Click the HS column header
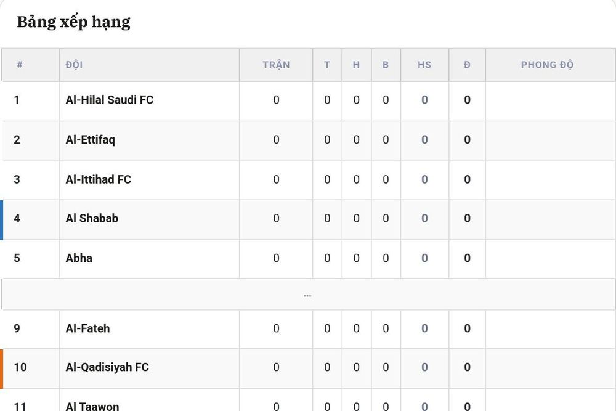This screenshot has width=616, height=411. pos(424,65)
